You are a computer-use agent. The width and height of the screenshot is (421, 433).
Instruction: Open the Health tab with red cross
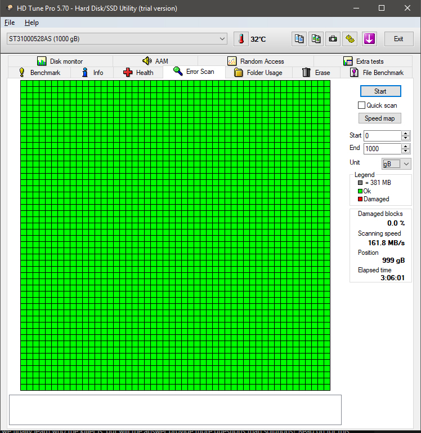tap(138, 73)
